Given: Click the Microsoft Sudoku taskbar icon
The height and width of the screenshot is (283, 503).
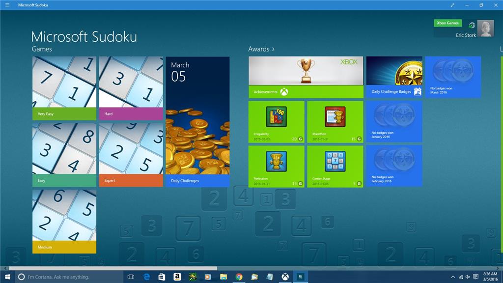Looking at the screenshot, I should (x=301, y=277).
